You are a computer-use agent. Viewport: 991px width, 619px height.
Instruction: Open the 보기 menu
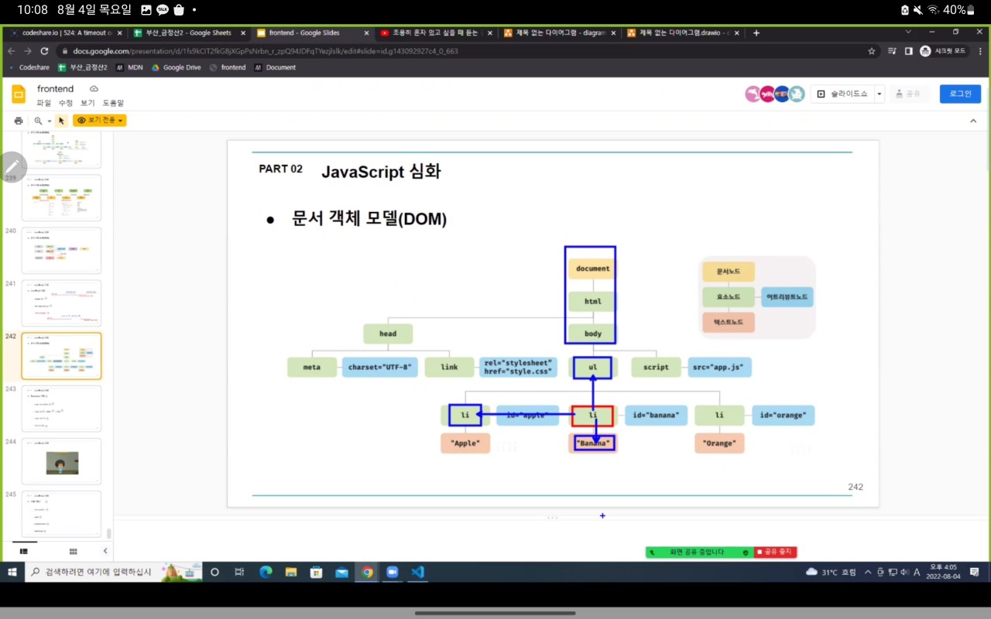coord(87,103)
